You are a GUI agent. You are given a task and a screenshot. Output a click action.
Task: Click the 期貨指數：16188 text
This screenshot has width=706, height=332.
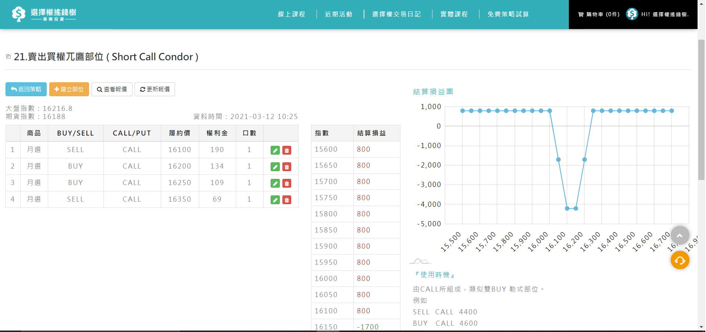point(36,116)
